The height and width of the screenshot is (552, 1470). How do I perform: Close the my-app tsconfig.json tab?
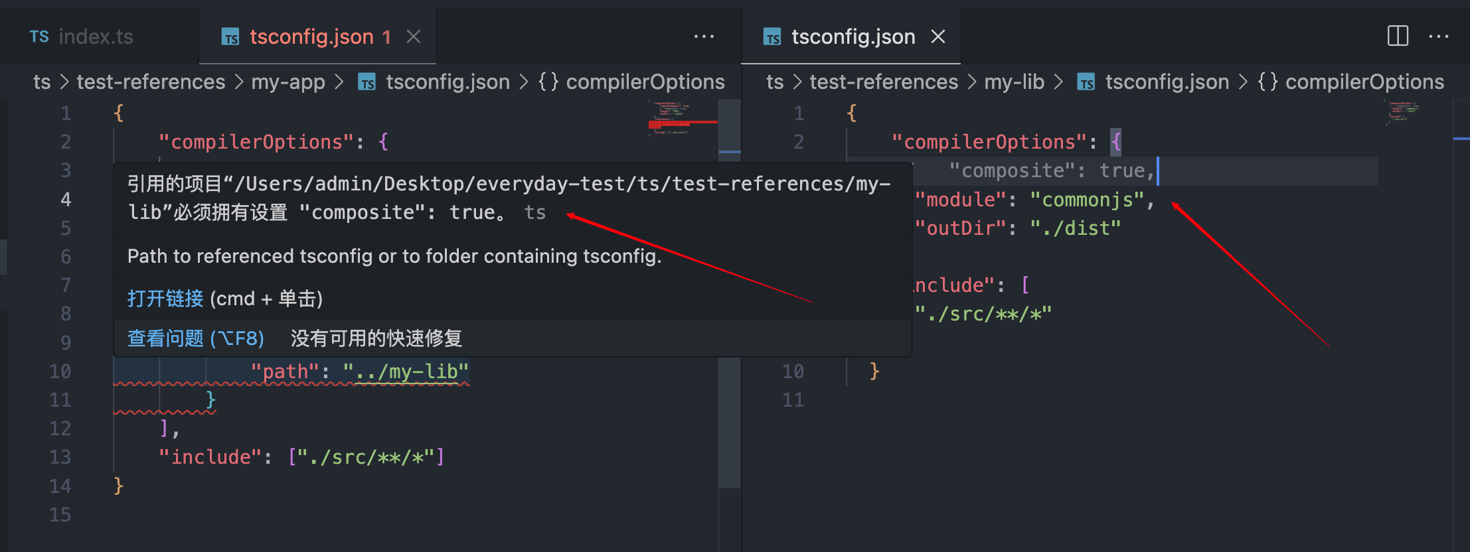point(414,36)
